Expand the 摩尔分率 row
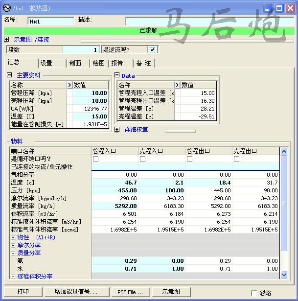 pyautogui.click(x=13, y=245)
